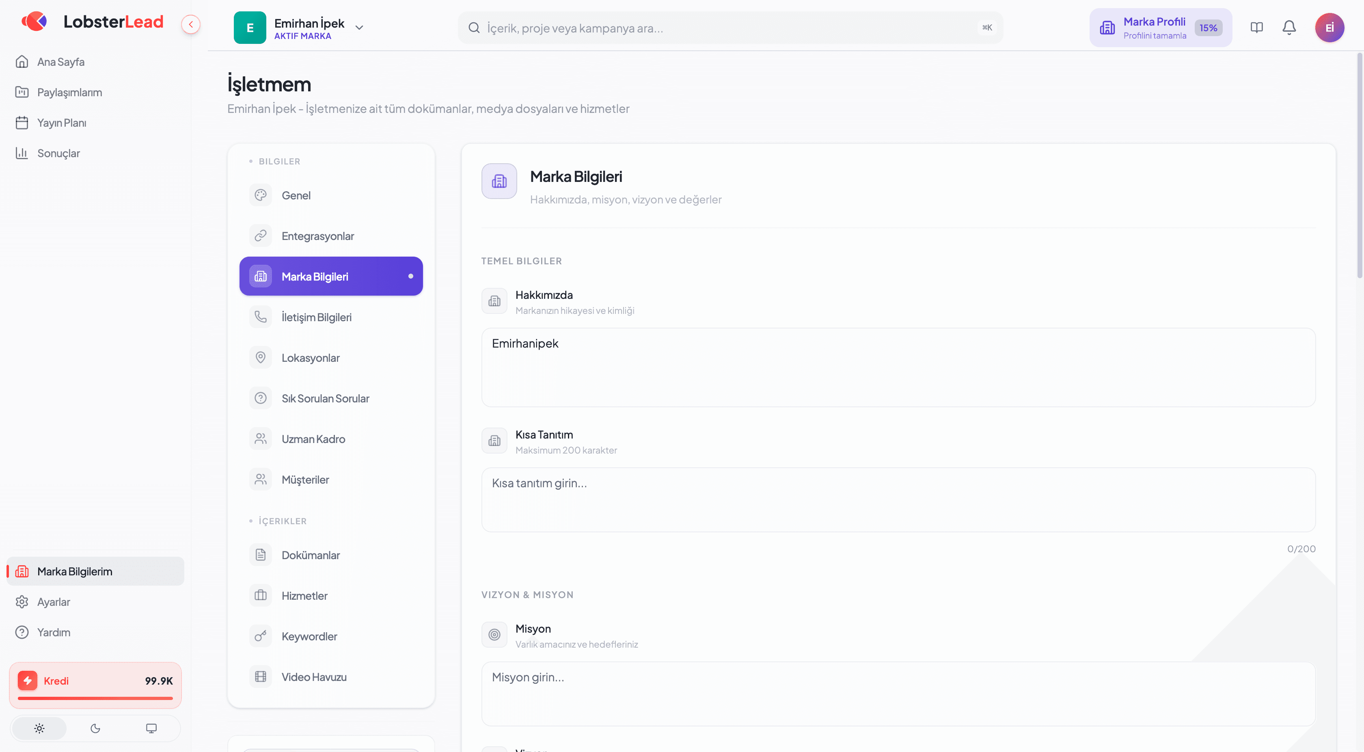Viewport: 1364px width, 752px height.
Task: Open the Ei user avatar menu
Action: coord(1329,28)
